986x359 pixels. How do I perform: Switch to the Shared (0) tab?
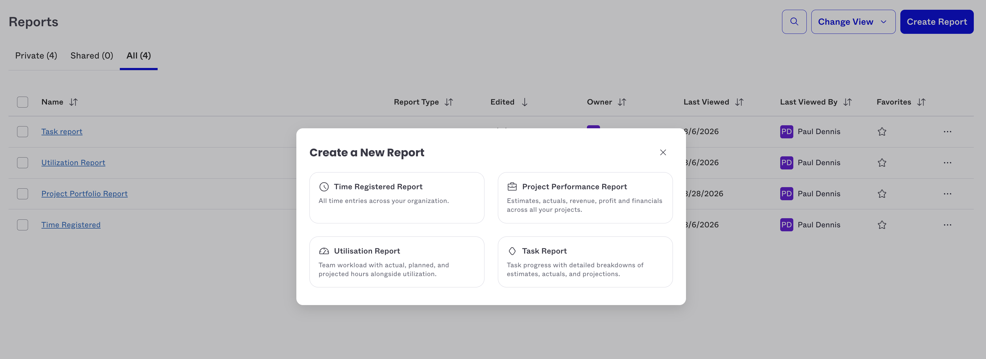point(92,56)
